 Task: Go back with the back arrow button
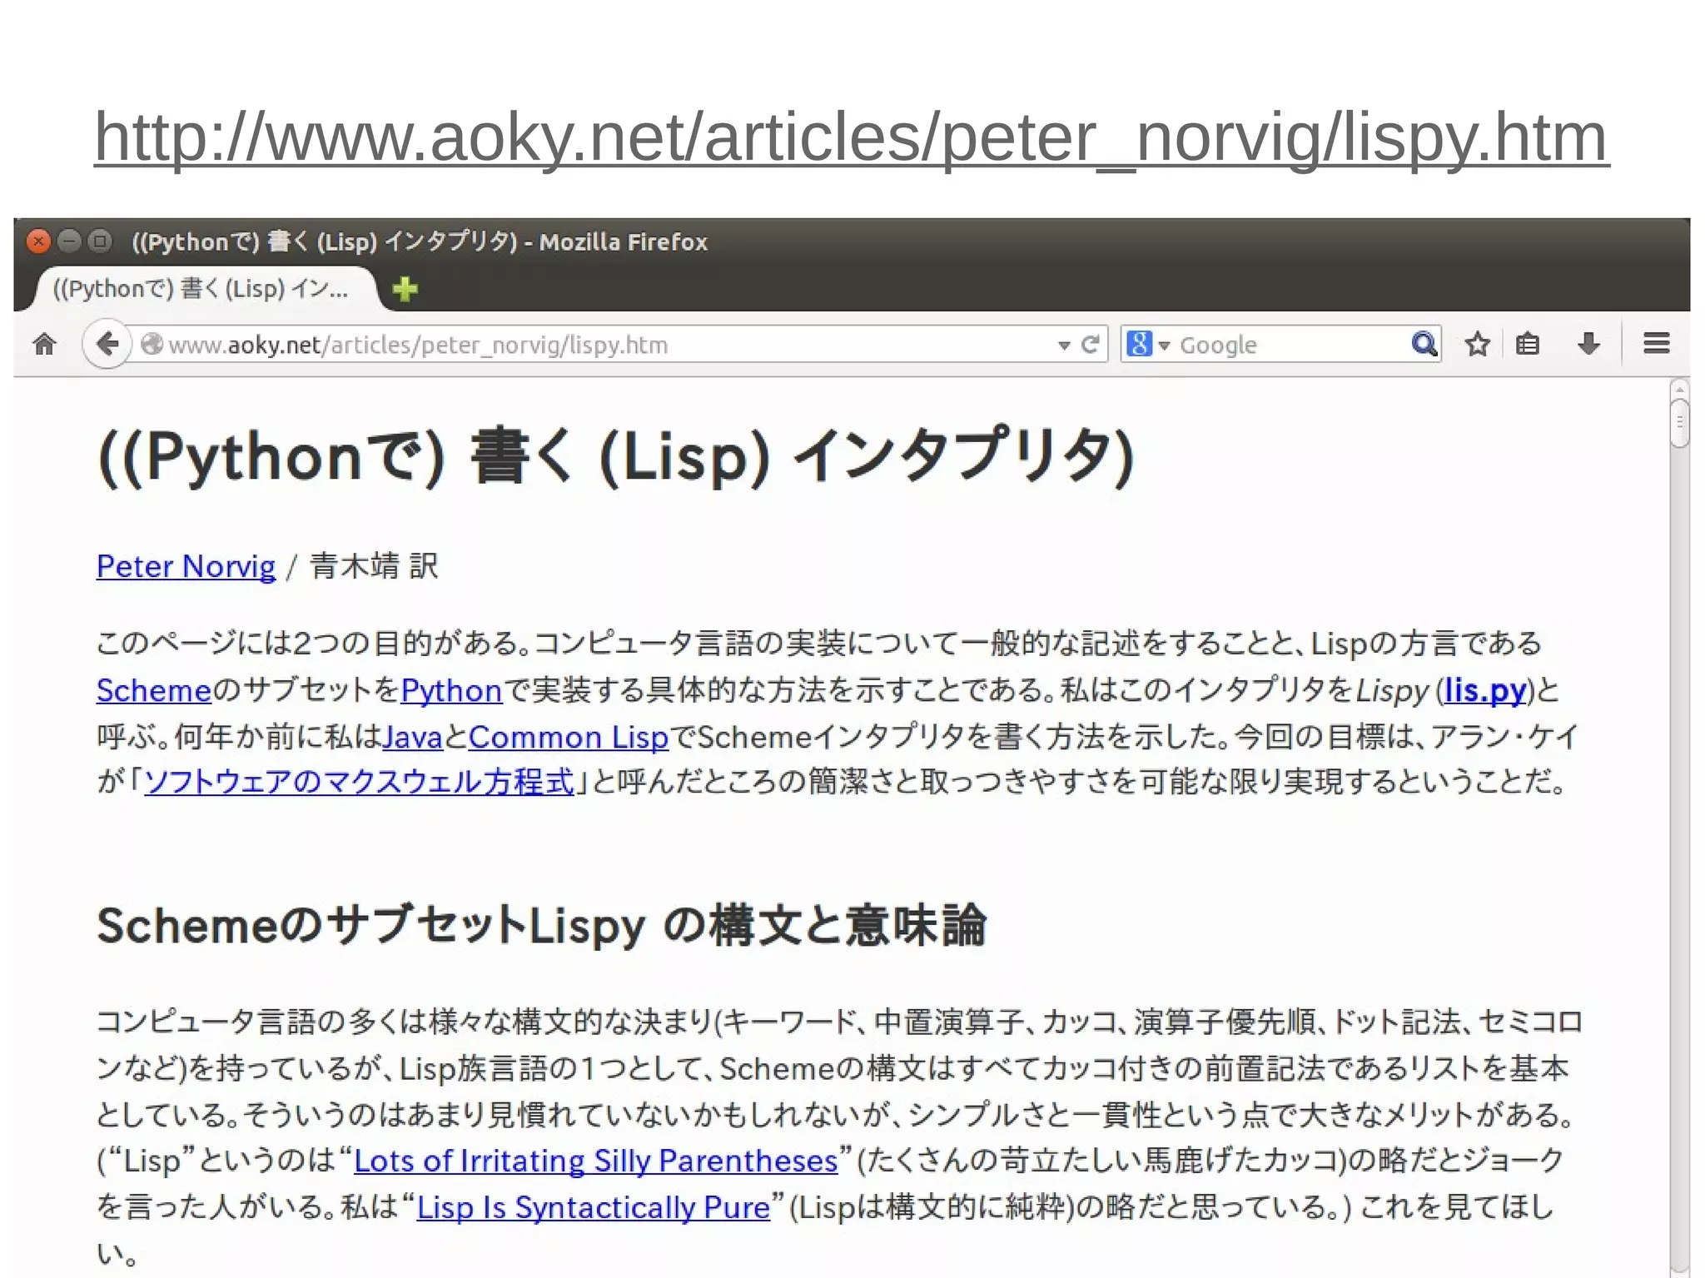[107, 344]
